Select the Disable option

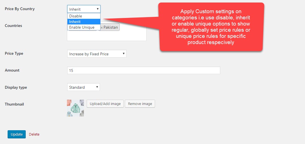[x=84, y=16]
